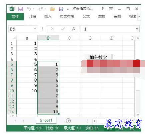The height and width of the screenshot is (134, 145).
Task: Undo the last action
Action: coord(29,9)
